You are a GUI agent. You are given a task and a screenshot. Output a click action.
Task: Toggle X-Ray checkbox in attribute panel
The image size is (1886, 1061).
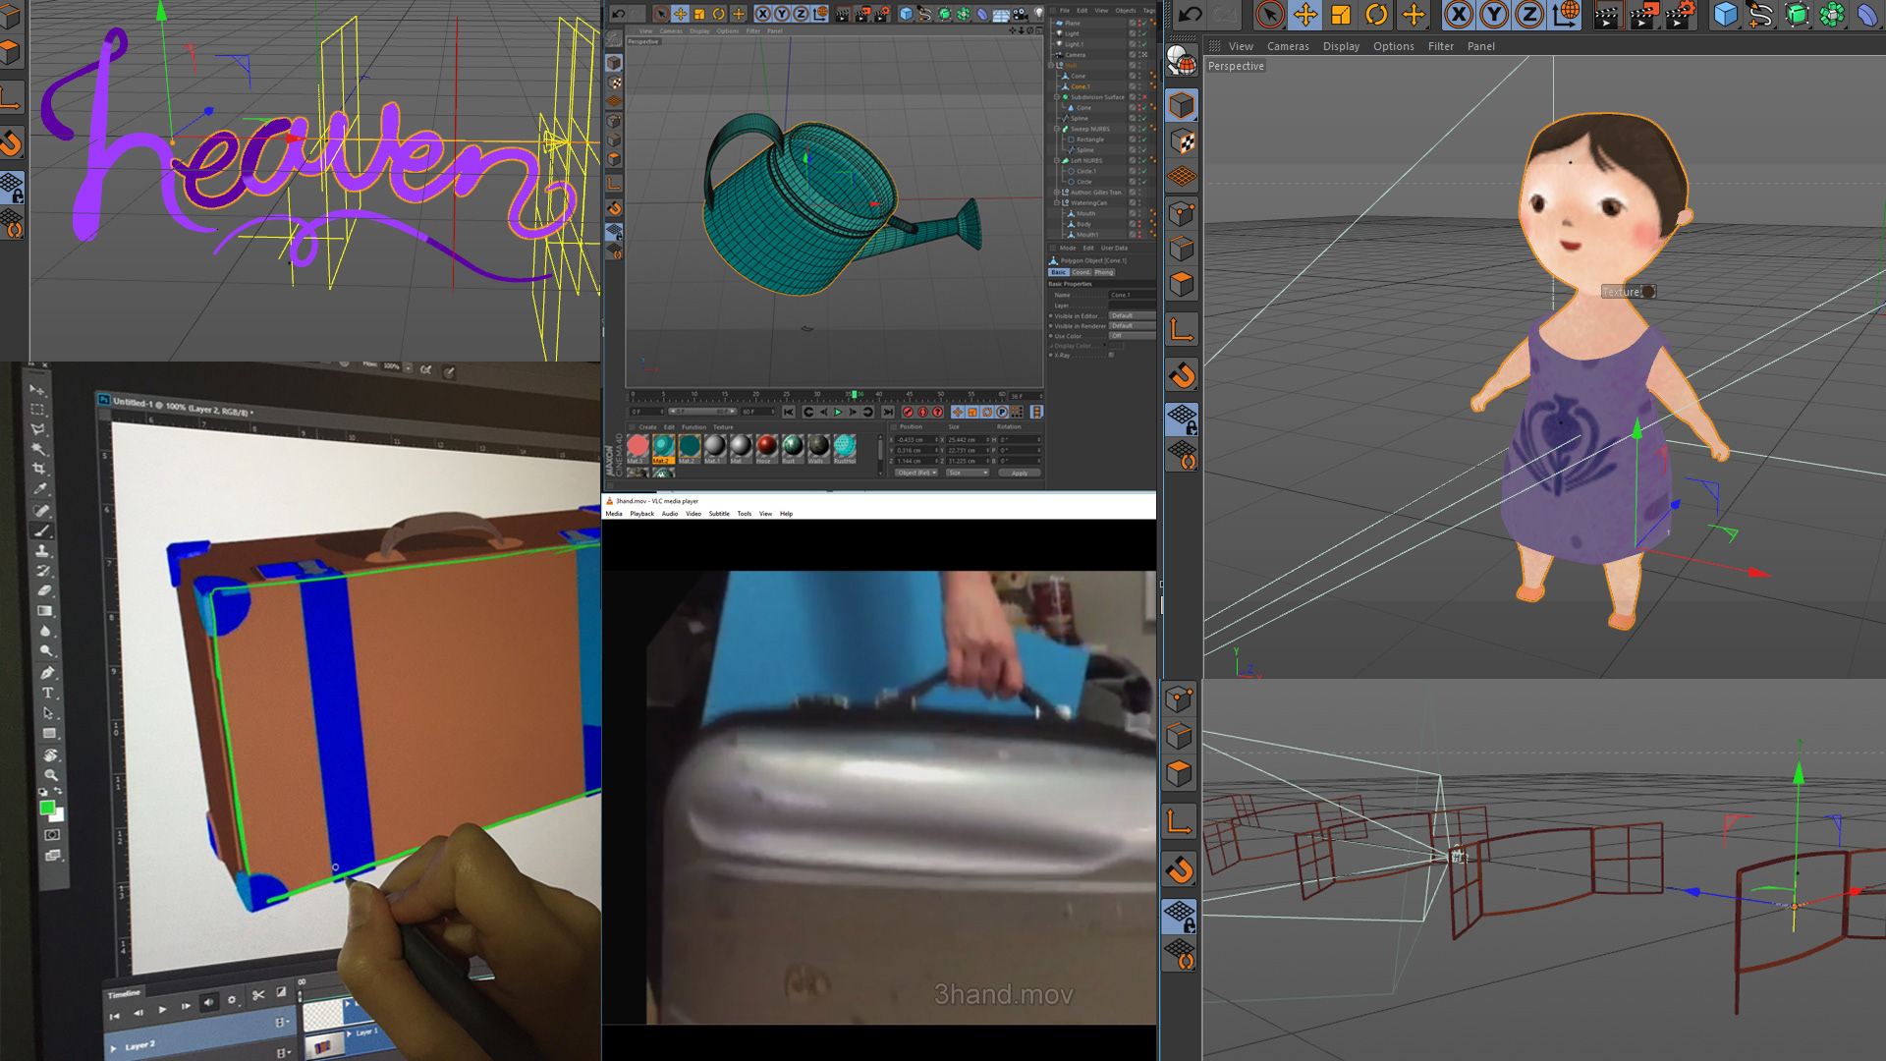click(x=1111, y=355)
